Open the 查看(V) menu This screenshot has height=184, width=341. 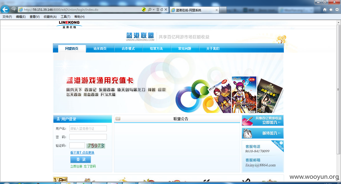(x=34, y=17)
